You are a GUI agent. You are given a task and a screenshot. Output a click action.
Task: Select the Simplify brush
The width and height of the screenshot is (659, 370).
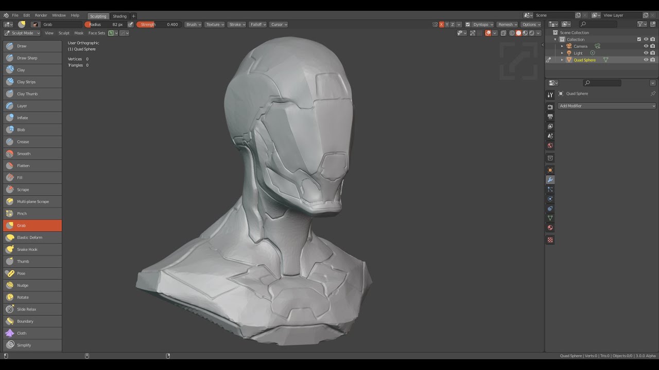click(32, 345)
